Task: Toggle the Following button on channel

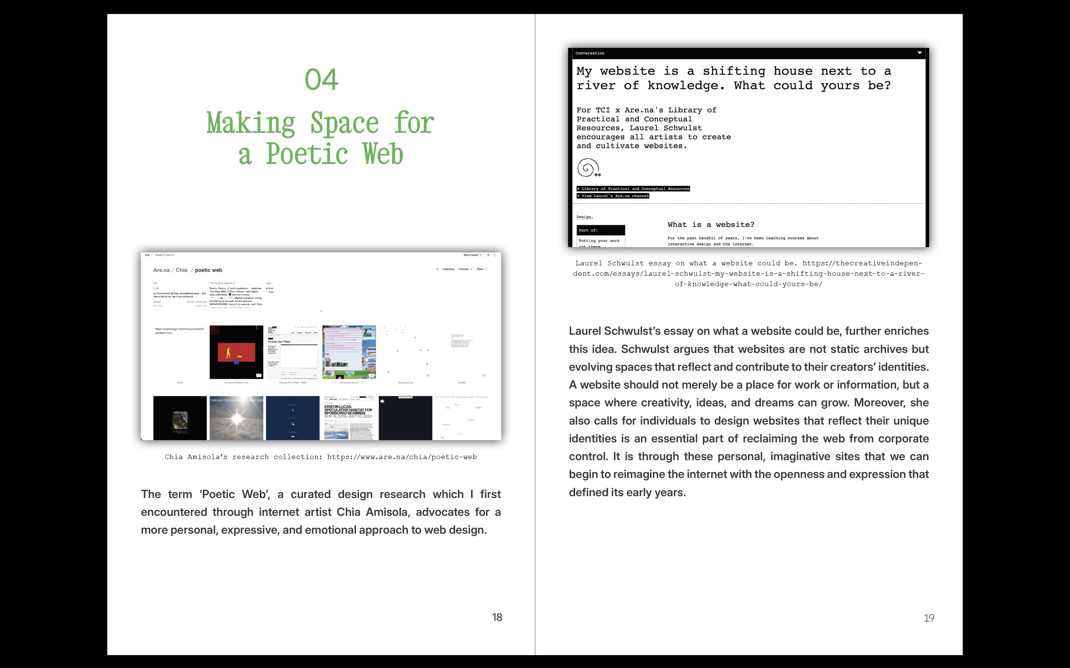Action: pyautogui.click(x=448, y=269)
